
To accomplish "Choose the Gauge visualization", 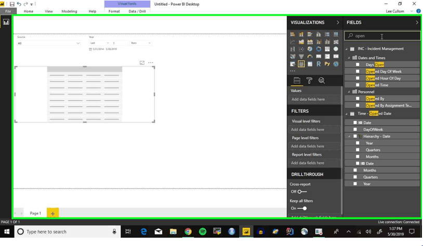I will pyautogui.click(x=310, y=57).
